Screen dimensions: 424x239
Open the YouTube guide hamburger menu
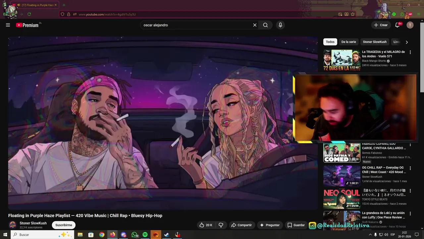8,25
